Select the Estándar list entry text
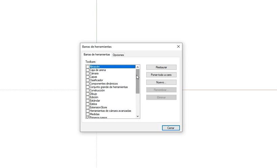Screen dimensions: 277x168 95,101
